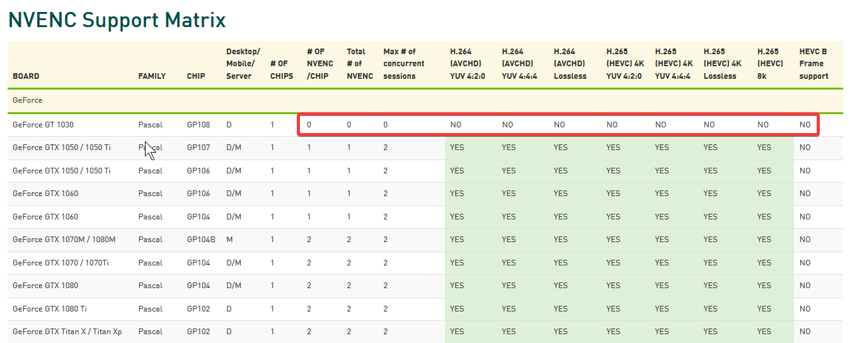Select the GeForce GTX 1070 / 1070Ti board
This screenshot has width=852, height=343.
click(60, 263)
